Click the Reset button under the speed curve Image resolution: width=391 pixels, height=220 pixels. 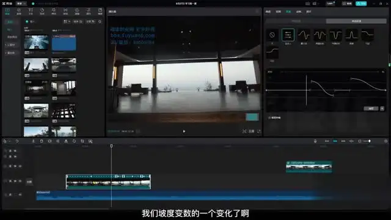(371, 109)
